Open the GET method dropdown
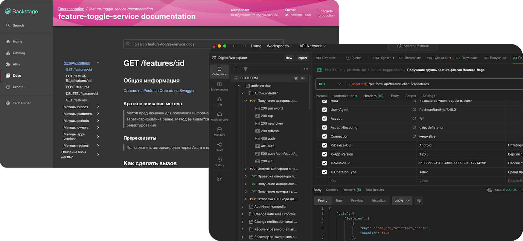The image size is (523, 241). coord(330,84)
